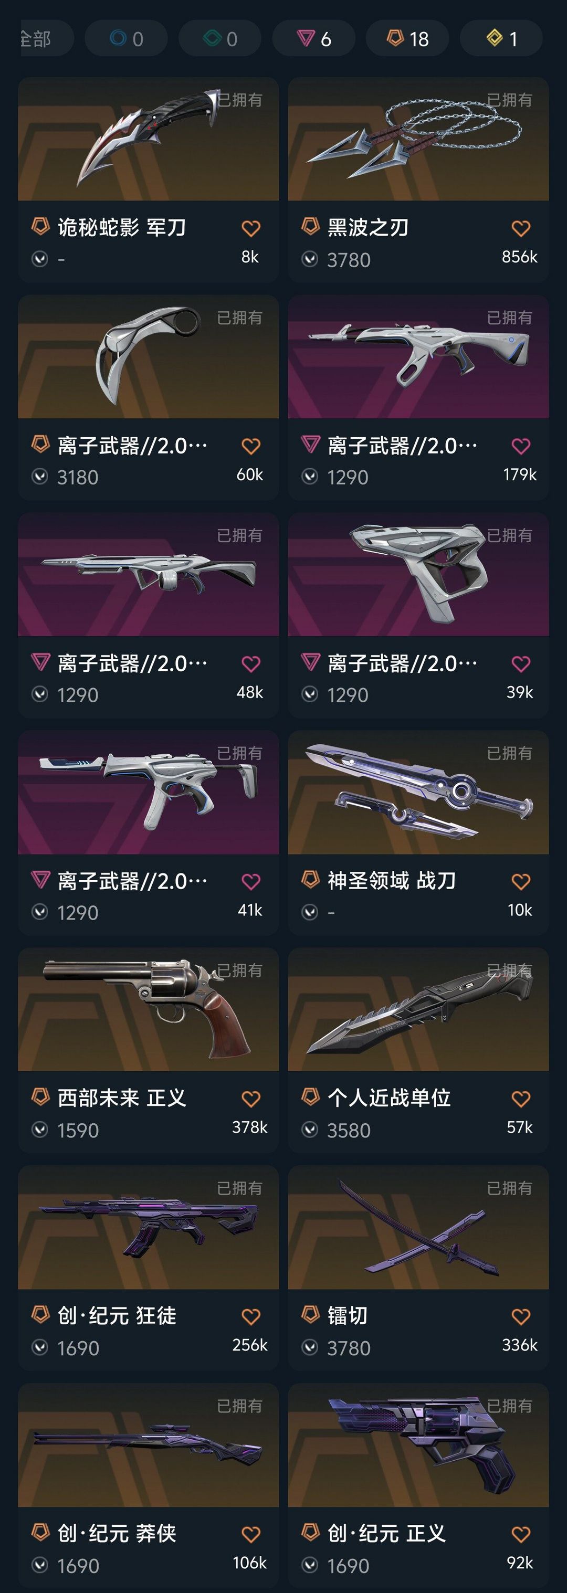Click the 个人近战单位 skin title
567x1593 pixels.
pos(389,1098)
